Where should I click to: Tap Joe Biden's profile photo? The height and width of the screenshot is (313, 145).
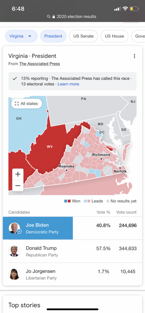[x=14, y=228]
